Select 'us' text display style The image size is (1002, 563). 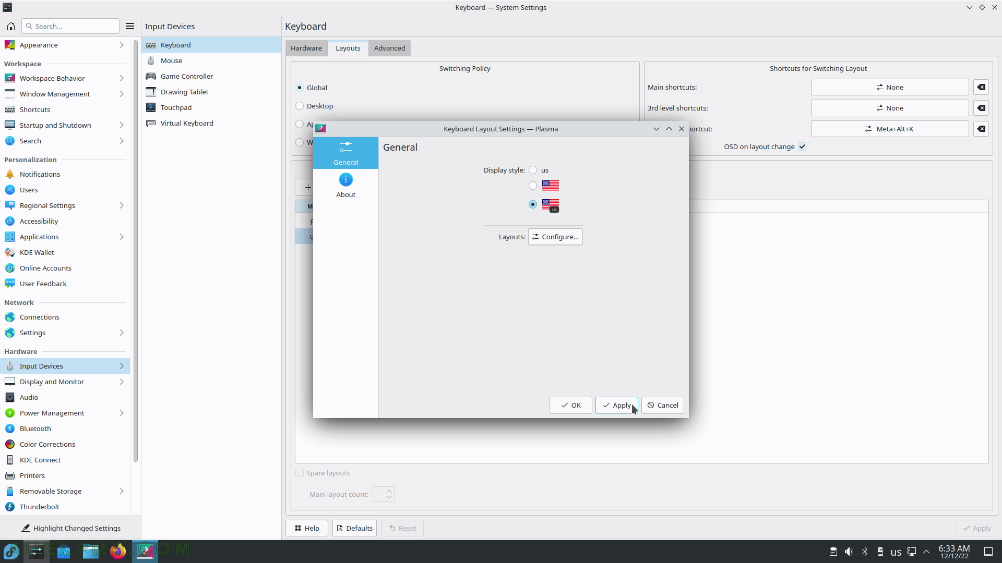(533, 170)
